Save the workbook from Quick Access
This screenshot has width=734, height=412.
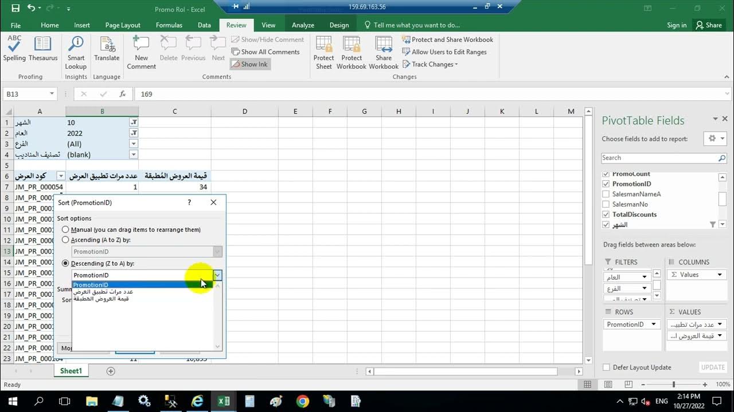click(15, 9)
